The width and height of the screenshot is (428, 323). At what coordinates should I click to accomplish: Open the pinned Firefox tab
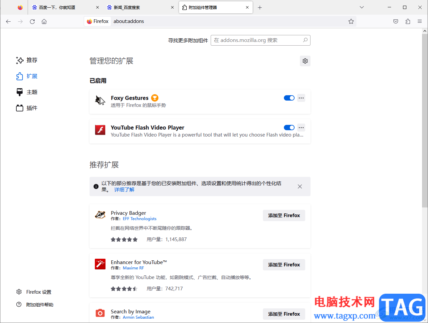(x=20, y=7)
